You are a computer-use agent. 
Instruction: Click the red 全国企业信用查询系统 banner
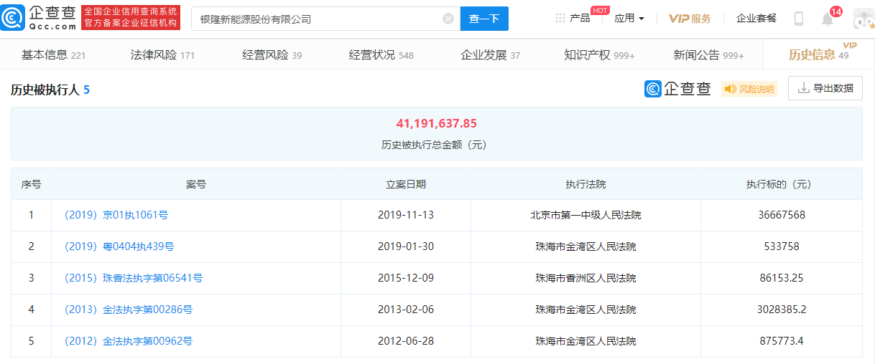(x=130, y=17)
